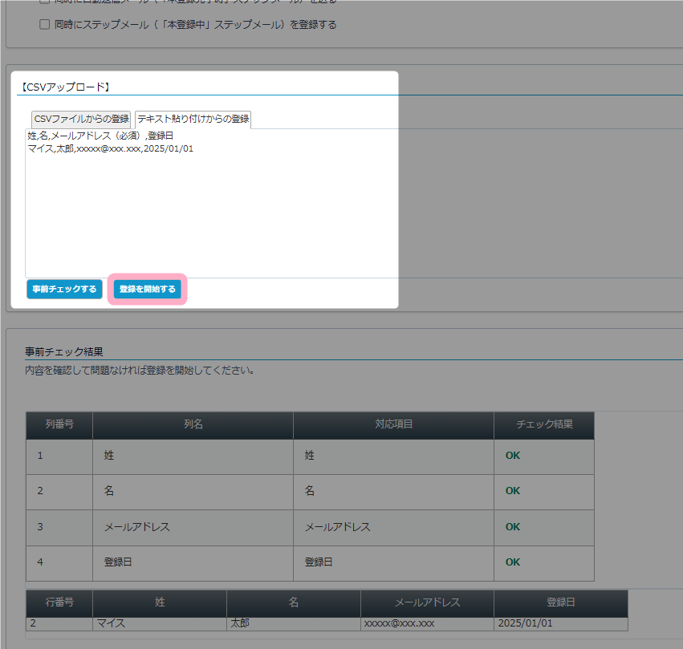
Task: Select 登録日 cell in 対応項目 column
Action: point(319,563)
